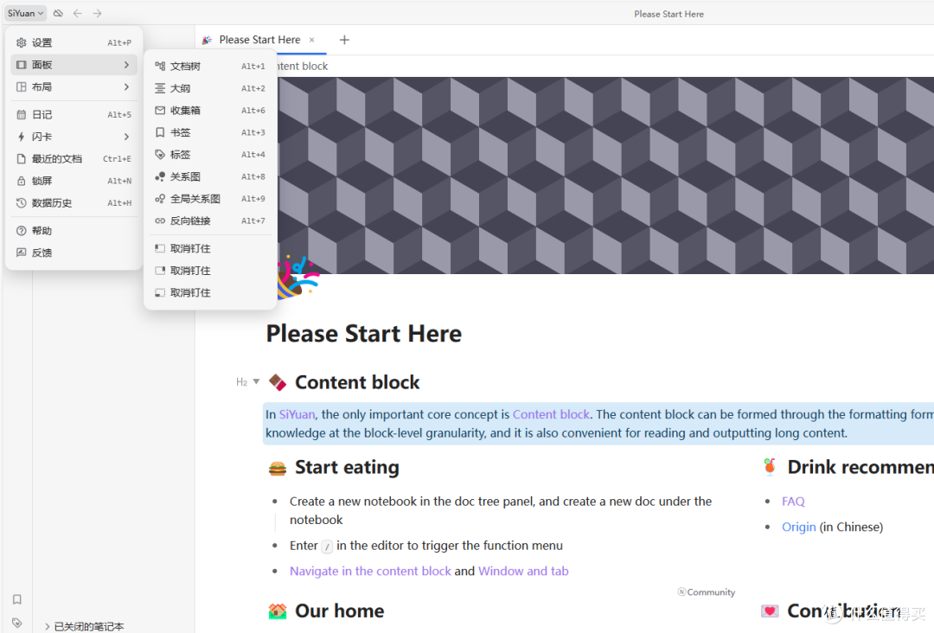Expand the 面板 submenu arrow
Screen dimensions: 934x633
coord(126,65)
